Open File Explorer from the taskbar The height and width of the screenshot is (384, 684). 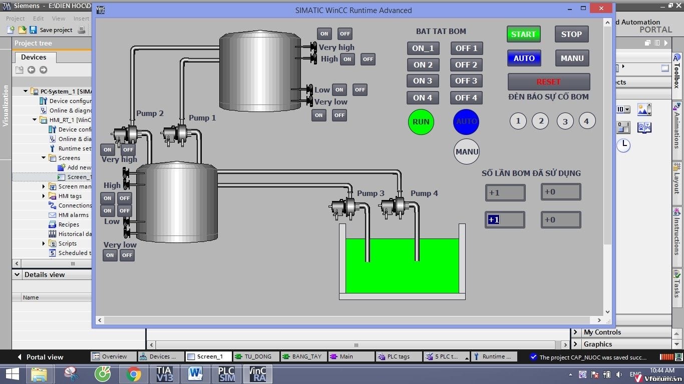[39, 374]
